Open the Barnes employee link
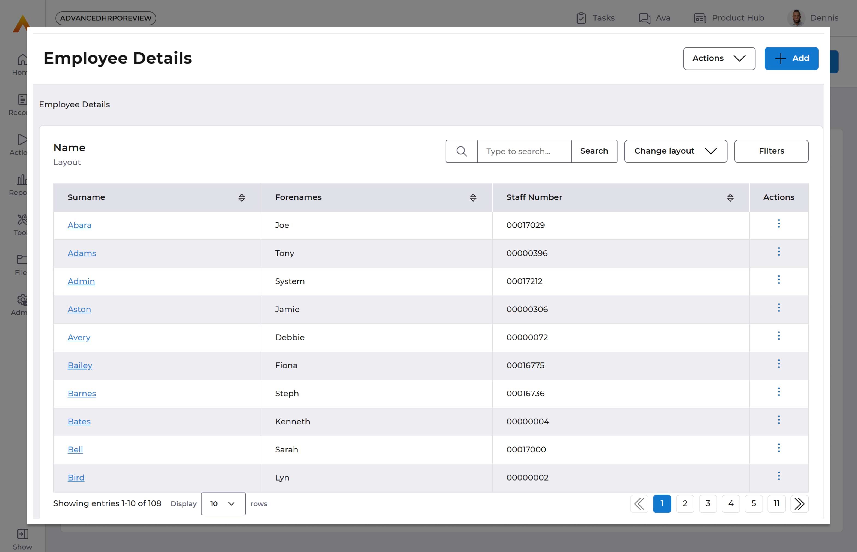 82,394
